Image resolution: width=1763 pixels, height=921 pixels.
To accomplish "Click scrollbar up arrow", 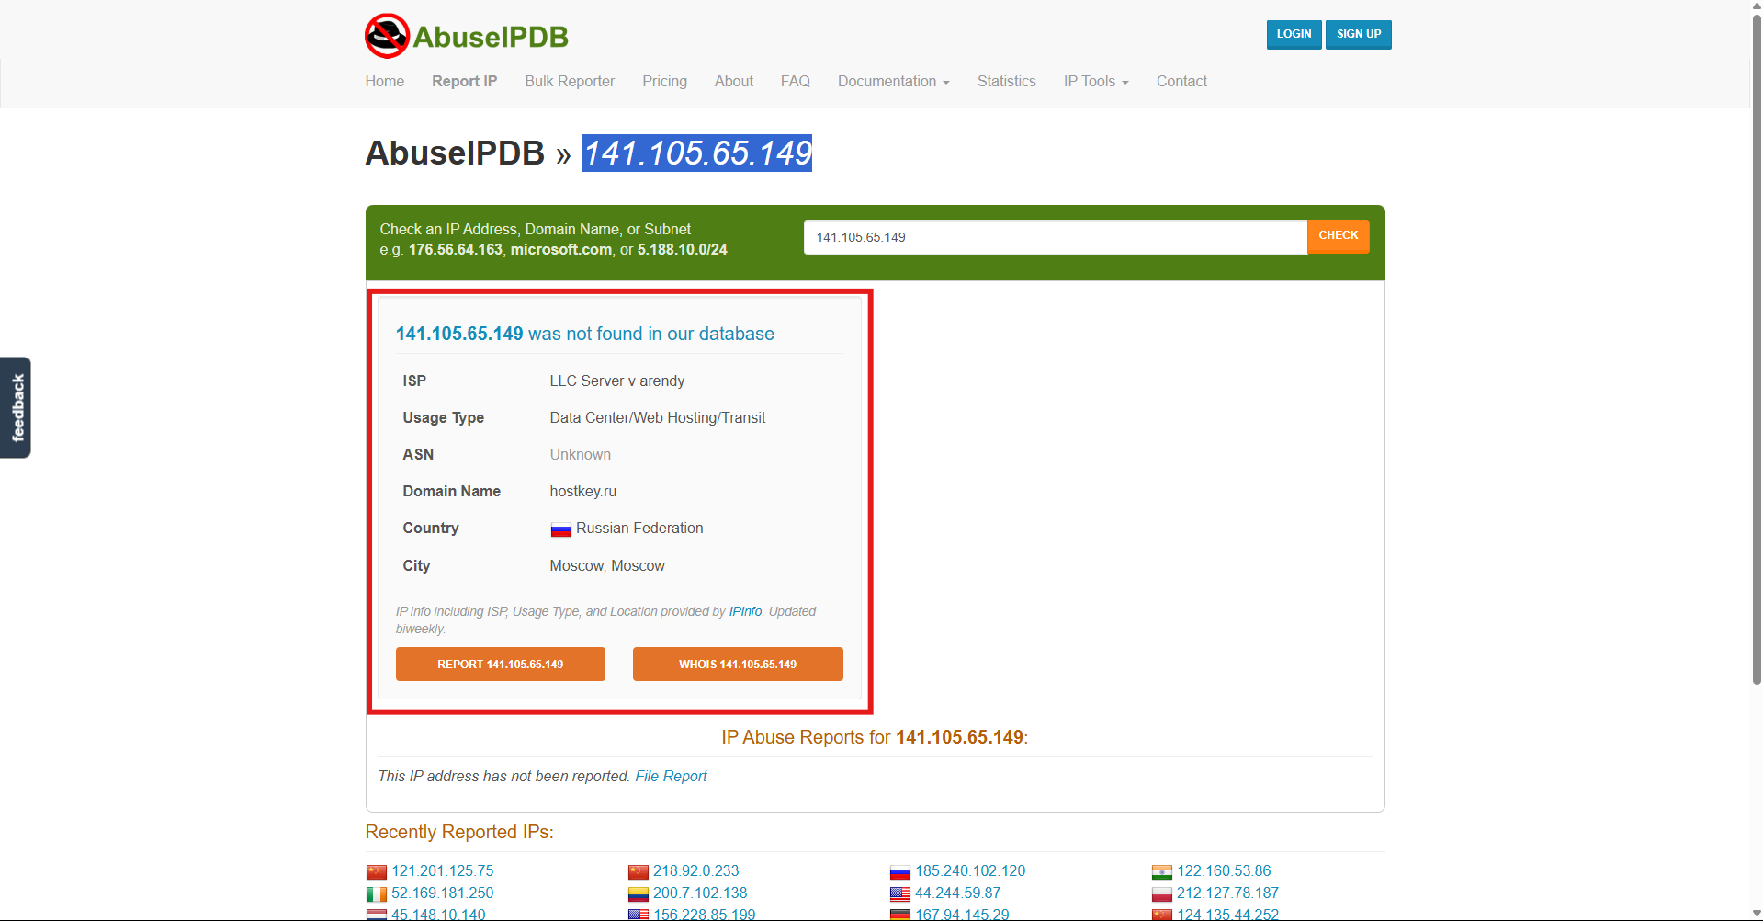I will point(1757,6).
